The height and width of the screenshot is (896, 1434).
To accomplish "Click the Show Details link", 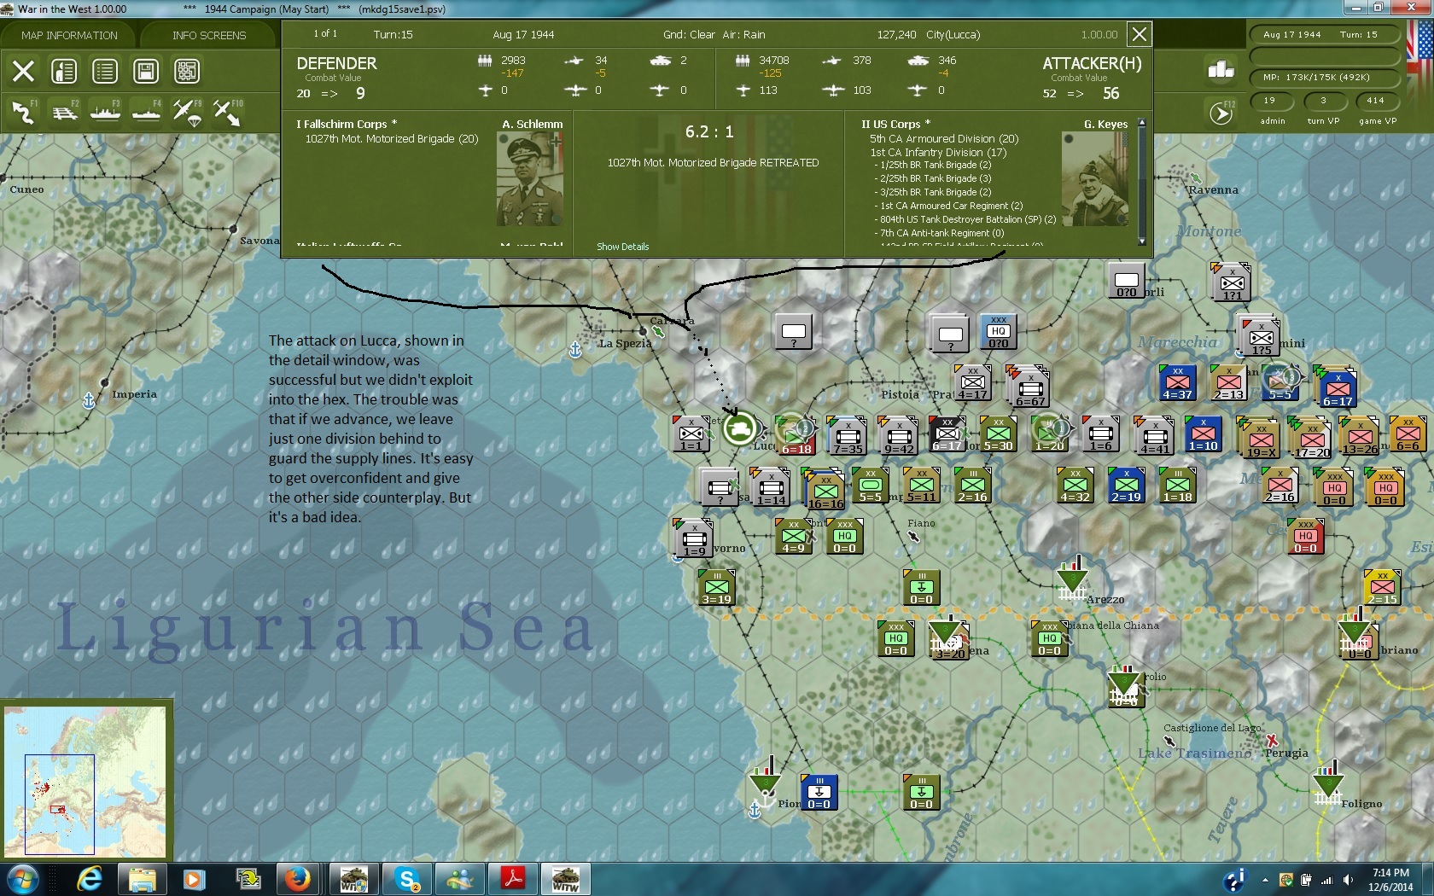I will tap(622, 247).
